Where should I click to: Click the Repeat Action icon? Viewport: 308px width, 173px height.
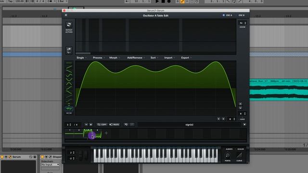point(69,25)
